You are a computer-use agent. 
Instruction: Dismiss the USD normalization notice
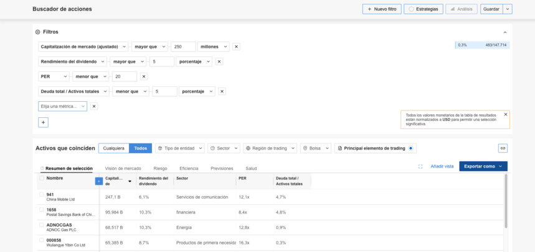click(505, 114)
